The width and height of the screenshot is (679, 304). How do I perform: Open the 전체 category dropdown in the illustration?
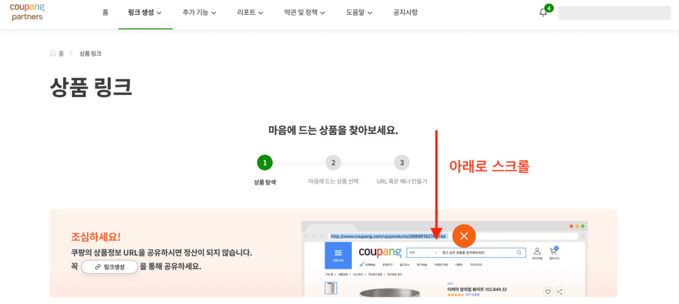pyautogui.click(x=422, y=252)
